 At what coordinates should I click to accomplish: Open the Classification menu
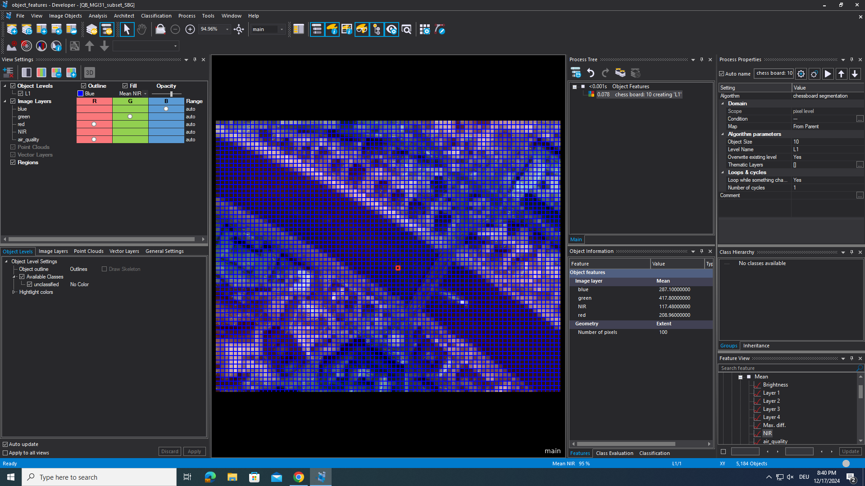[x=156, y=16]
